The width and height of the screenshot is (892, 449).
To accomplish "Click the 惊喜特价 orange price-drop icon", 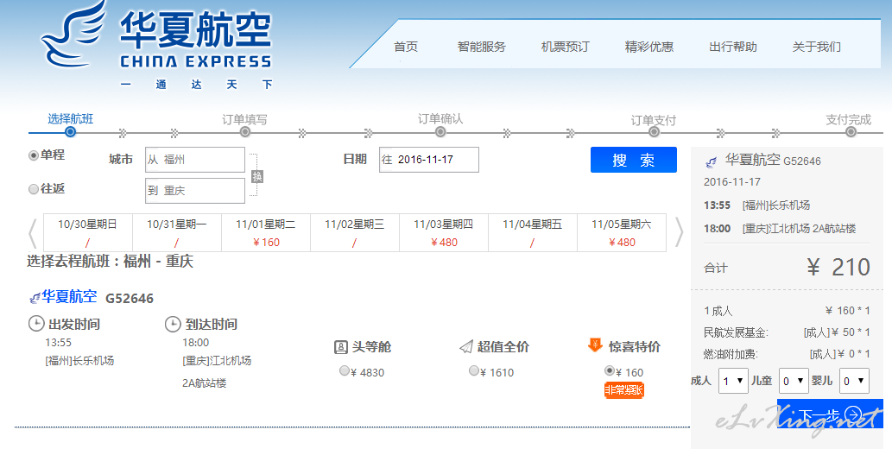I will (595, 345).
